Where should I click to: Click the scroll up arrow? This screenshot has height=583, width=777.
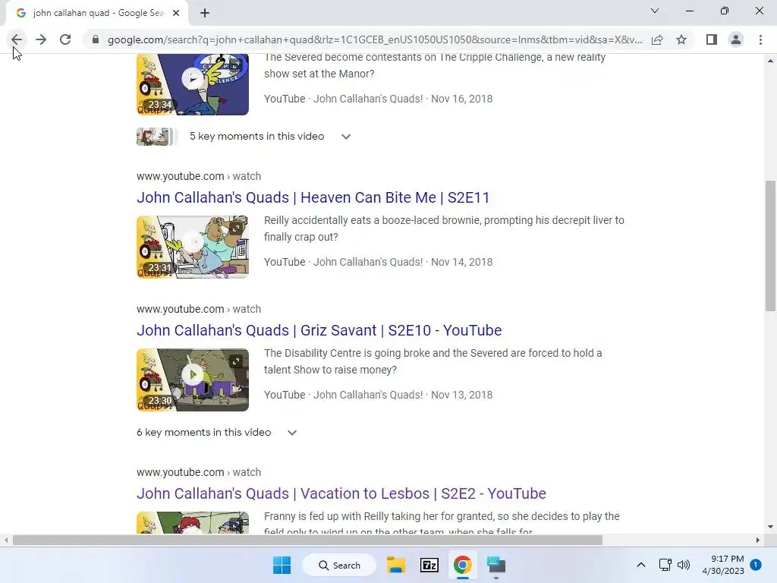[x=770, y=61]
